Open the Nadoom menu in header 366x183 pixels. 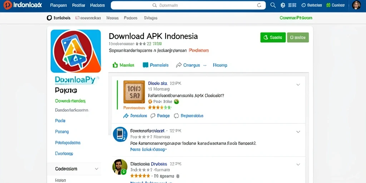click(97, 5)
